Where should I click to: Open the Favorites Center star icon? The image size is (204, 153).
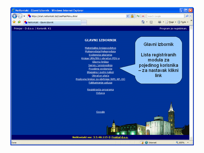click(x=14, y=22)
